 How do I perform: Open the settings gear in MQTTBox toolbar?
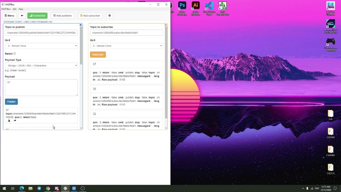109,15
